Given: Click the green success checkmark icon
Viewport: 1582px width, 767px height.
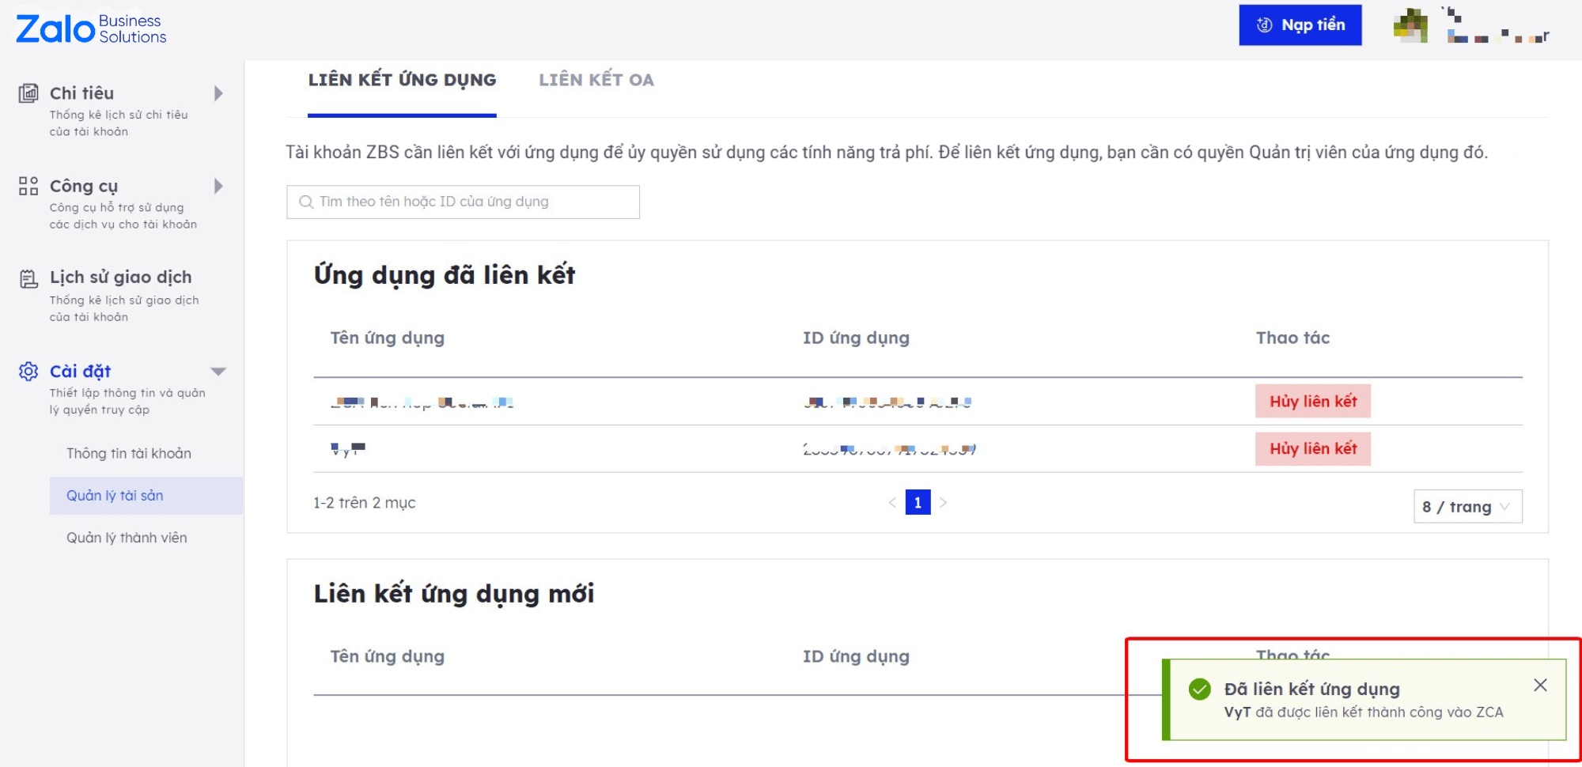Looking at the screenshot, I should click(x=1199, y=689).
